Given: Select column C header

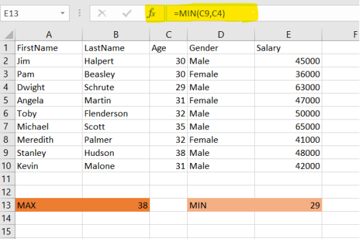Looking at the screenshot, I should (x=168, y=34).
